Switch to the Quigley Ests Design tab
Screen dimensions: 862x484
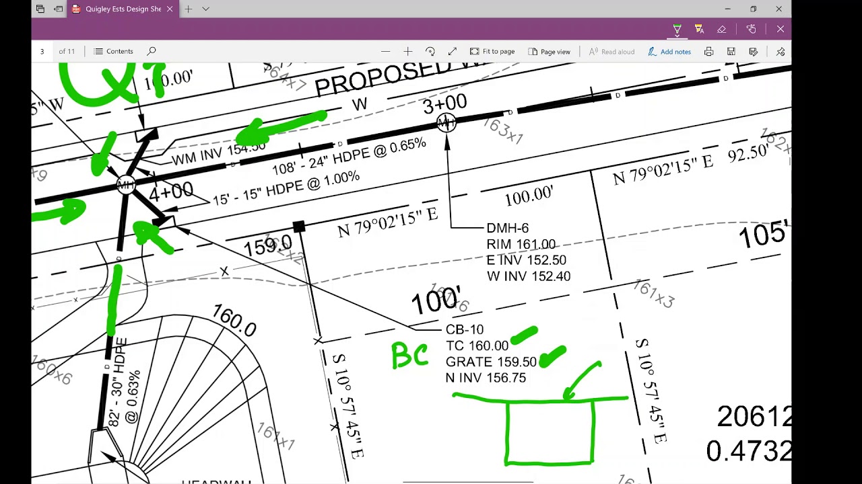point(121,9)
